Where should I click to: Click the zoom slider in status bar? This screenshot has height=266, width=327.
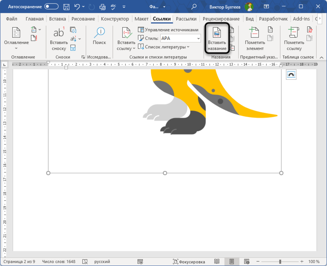pyautogui.click(x=280, y=262)
